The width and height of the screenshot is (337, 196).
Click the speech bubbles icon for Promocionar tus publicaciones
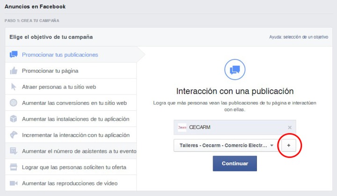coord(14,55)
